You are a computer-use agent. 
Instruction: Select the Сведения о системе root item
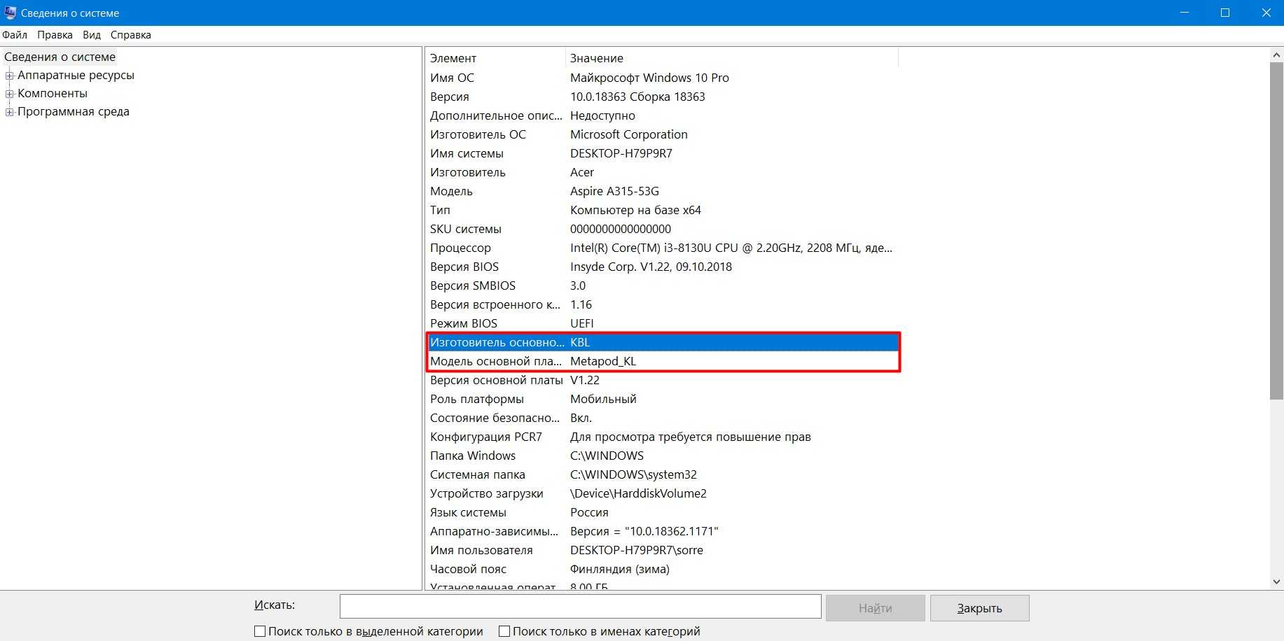[60, 57]
